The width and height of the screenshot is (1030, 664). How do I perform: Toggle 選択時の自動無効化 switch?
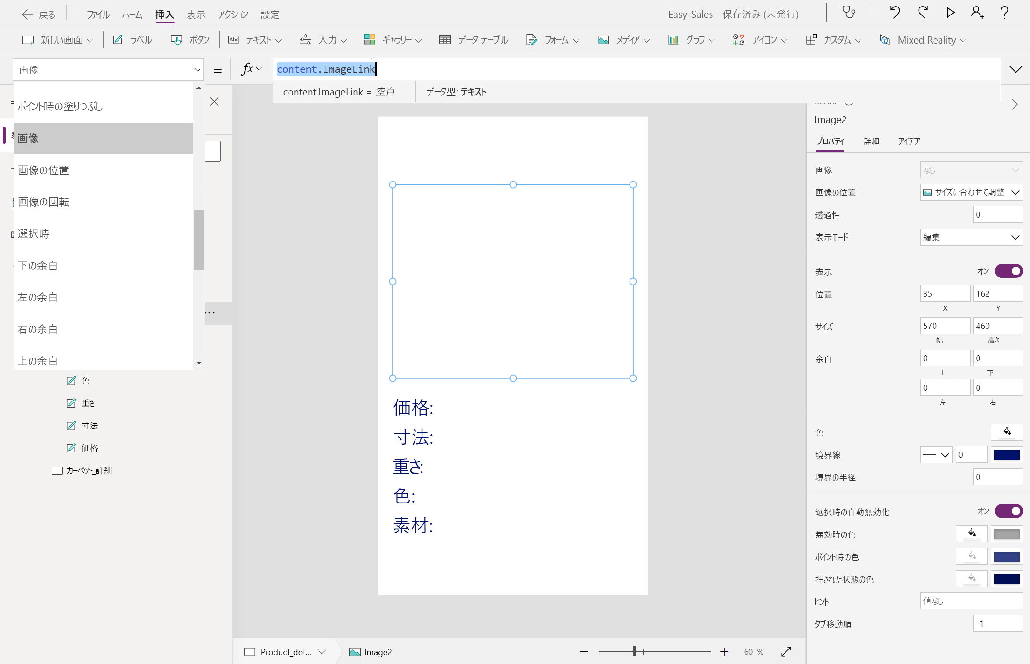click(x=1008, y=511)
